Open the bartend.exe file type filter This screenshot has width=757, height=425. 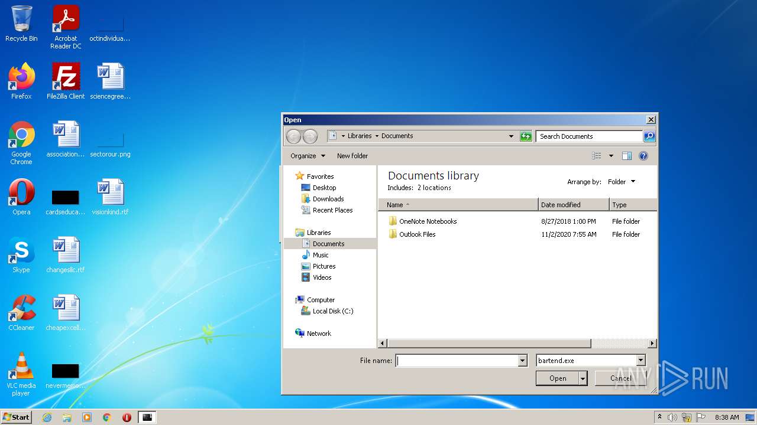[x=591, y=361]
